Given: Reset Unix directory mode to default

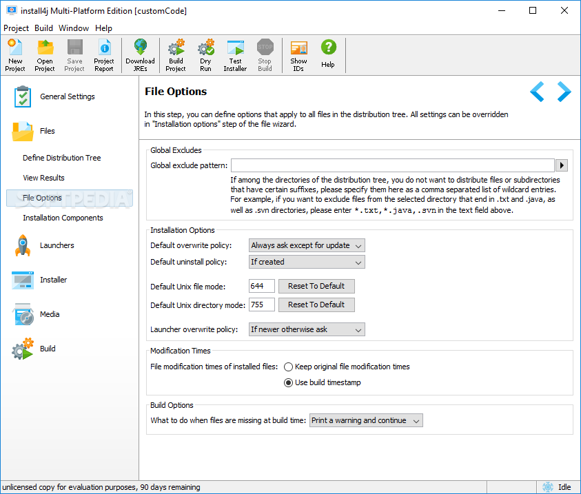Looking at the screenshot, I should [x=316, y=305].
